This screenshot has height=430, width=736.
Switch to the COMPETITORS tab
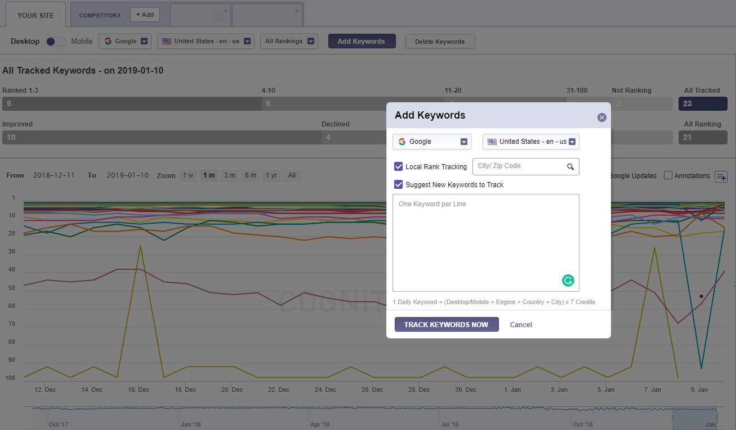pyautogui.click(x=100, y=16)
